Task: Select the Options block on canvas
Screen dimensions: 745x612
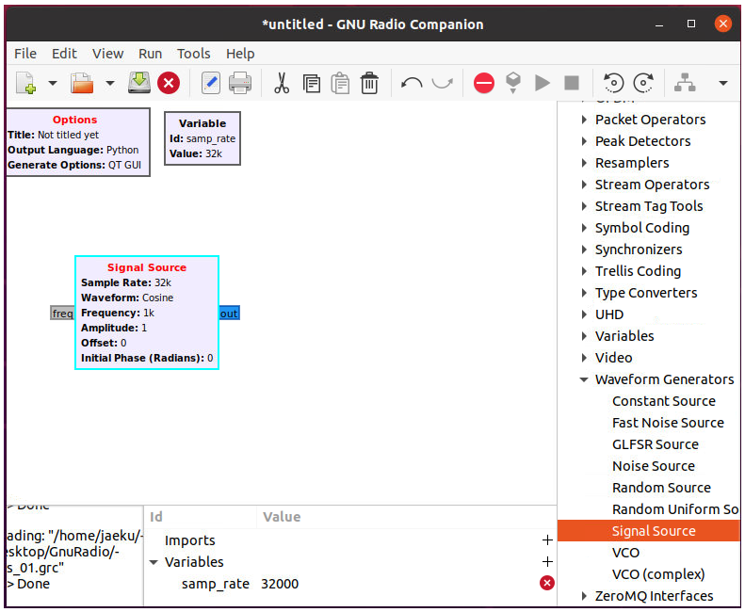Action: tap(77, 142)
